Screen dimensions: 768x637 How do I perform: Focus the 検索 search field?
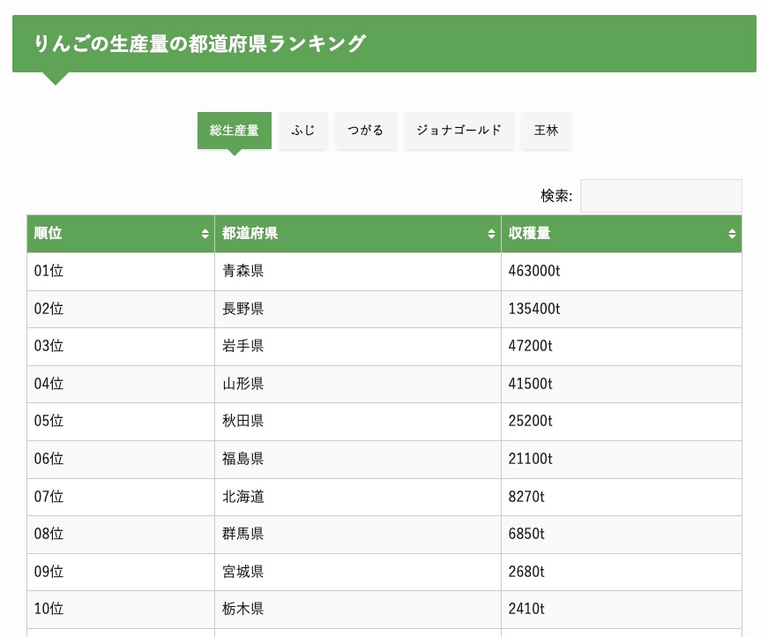coord(660,196)
